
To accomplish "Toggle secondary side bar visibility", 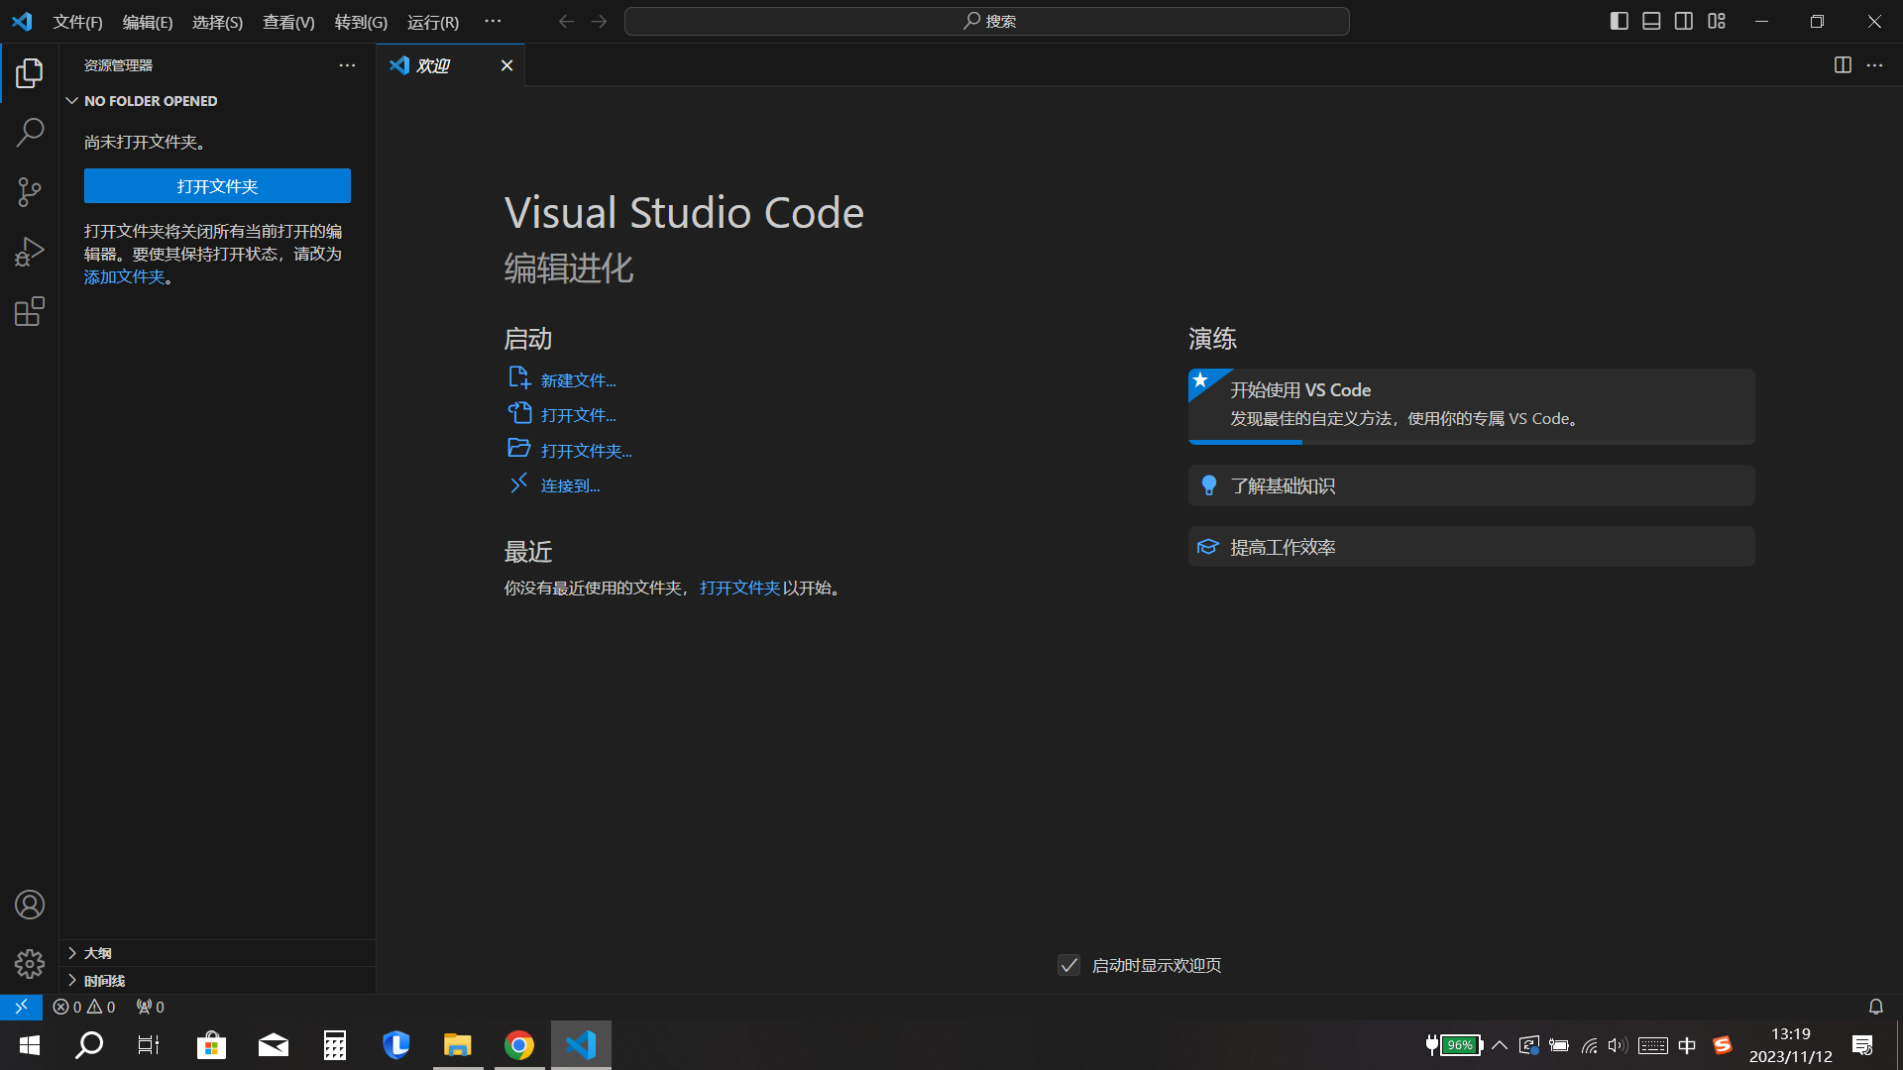I will point(1684,21).
